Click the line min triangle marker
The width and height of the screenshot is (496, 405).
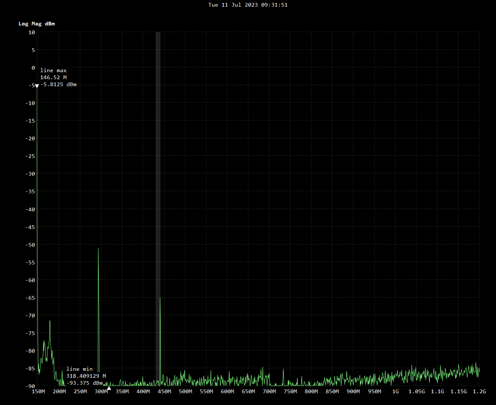pos(109,388)
